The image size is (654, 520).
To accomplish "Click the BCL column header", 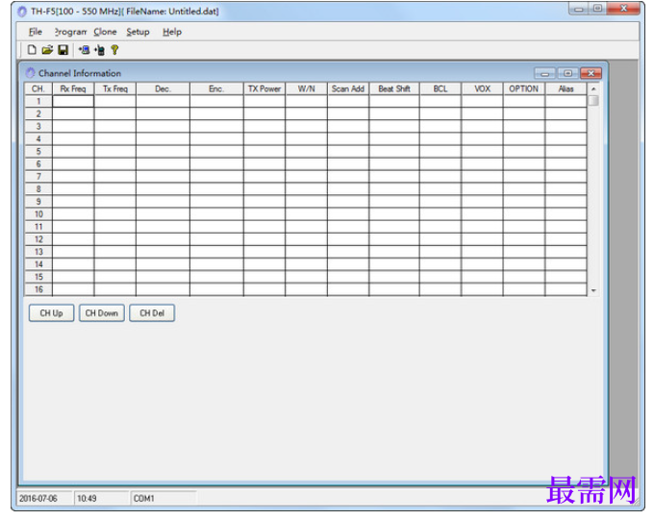I will [x=440, y=88].
